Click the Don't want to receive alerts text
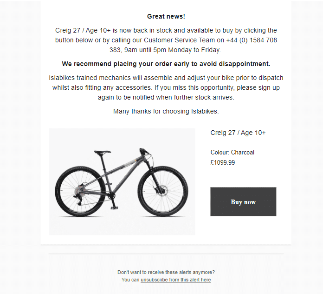The image size is (323, 294). click(x=166, y=272)
